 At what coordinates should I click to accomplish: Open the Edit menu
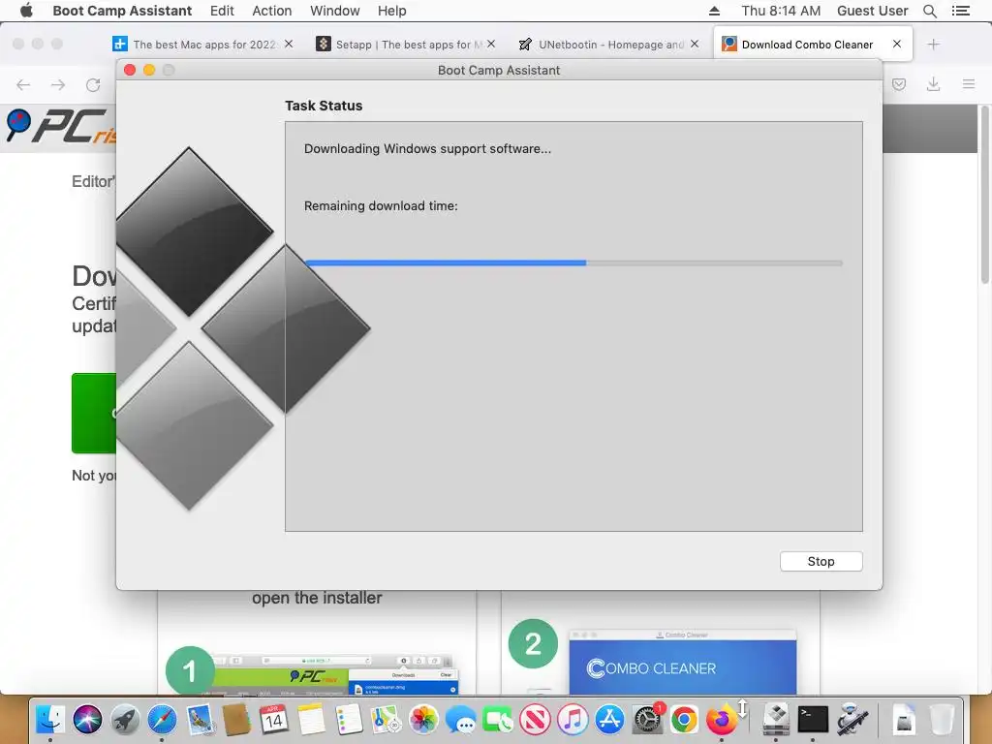222,11
